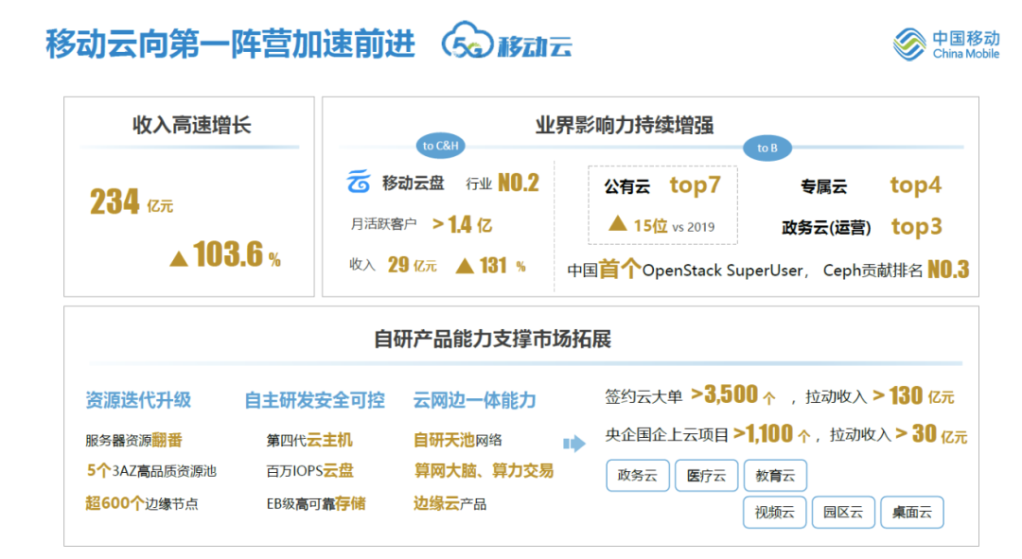The image size is (1022, 559).
Task: Click the 15位 vs 2019 text
Action: tap(661, 225)
